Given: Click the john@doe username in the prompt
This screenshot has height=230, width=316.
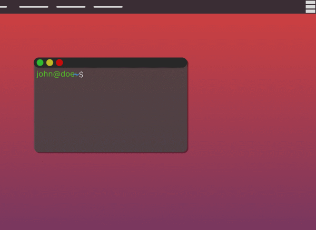Looking at the screenshot, I should pyautogui.click(x=55, y=74).
